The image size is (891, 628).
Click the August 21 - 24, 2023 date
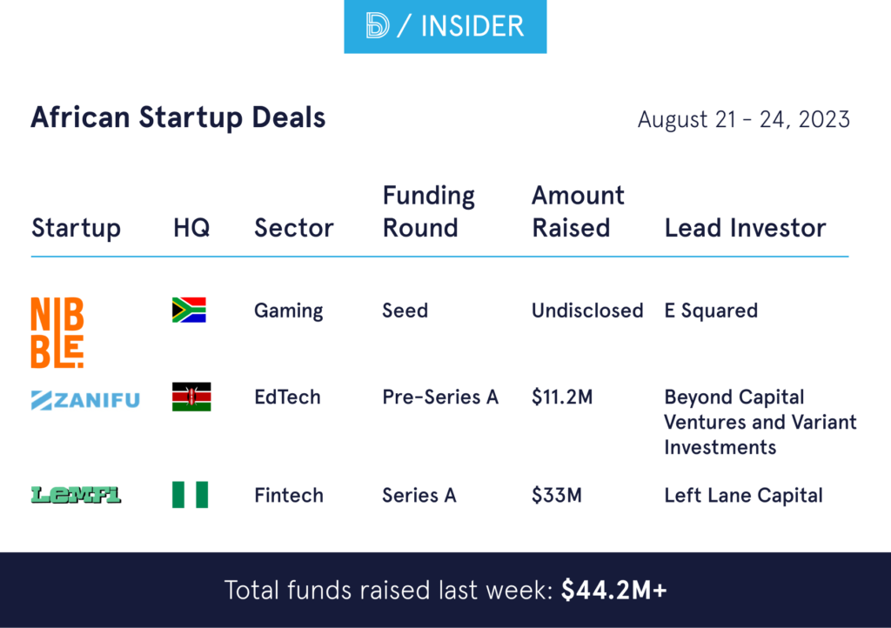(743, 119)
